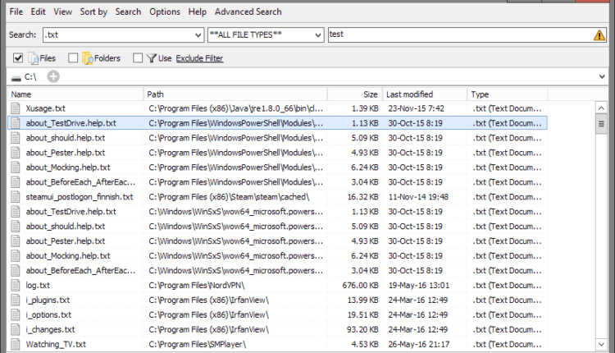
Task: Open the Advanced Search menu
Action: [x=248, y=11]
